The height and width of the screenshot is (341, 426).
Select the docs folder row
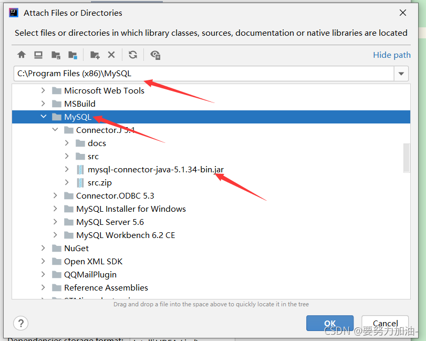(x=211, y=143)
